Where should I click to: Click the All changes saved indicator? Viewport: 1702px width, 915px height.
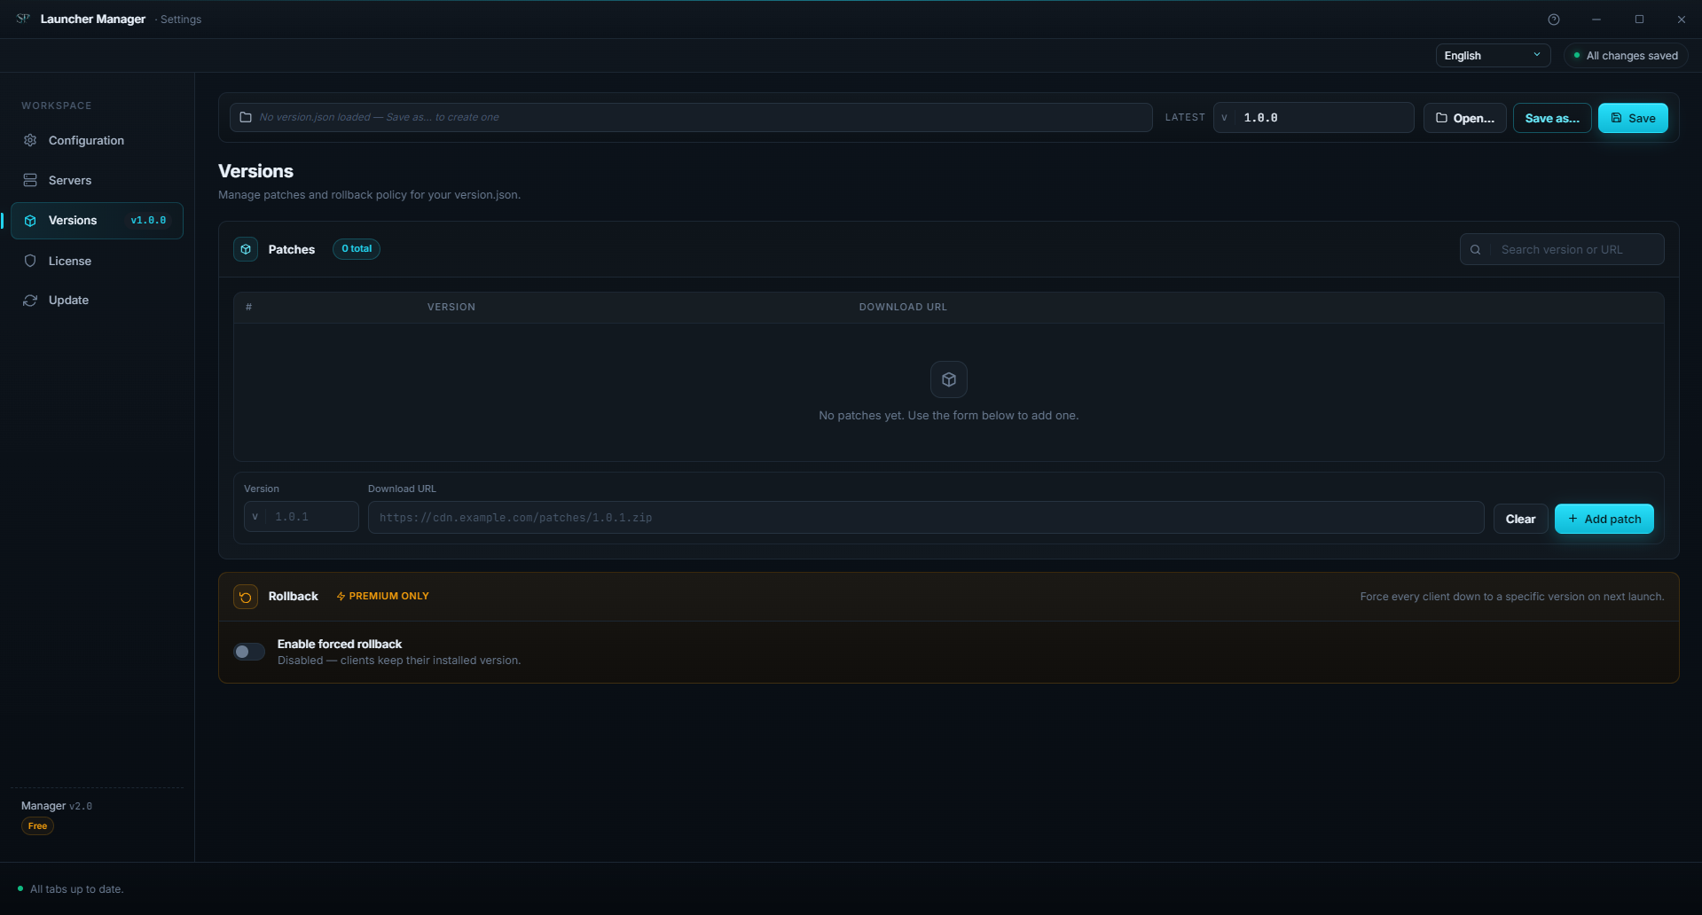point(1626,55)
